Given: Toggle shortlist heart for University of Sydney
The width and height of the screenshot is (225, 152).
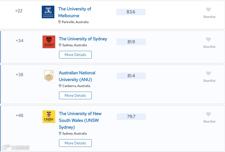Looking at the screenshot, I should tap(208, 40).
